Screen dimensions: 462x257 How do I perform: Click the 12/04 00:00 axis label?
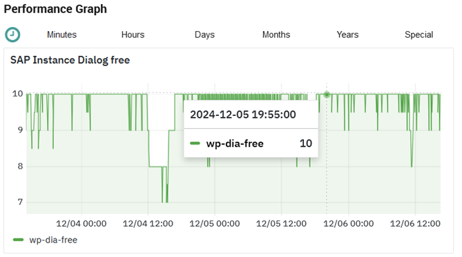point(81,224)
